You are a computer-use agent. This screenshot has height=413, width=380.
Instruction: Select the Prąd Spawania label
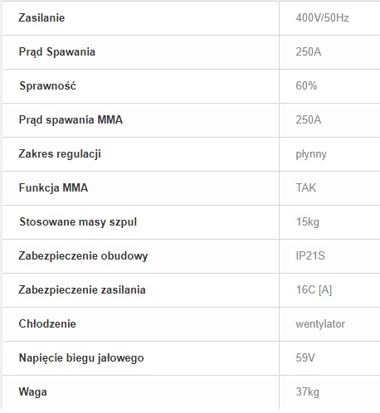57,52
